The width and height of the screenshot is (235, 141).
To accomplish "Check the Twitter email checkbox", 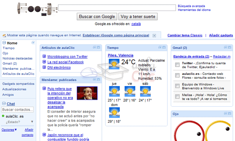I will 177,65.
